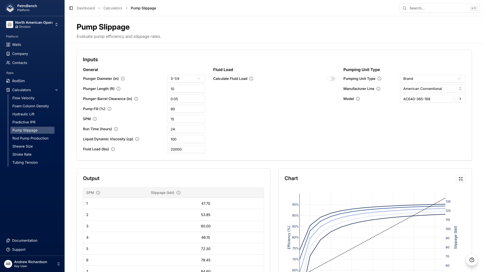Open the Pumping Unit Type Brand dropdown

click(432, 79)
